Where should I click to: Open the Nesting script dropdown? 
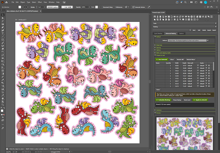[216, 27]
